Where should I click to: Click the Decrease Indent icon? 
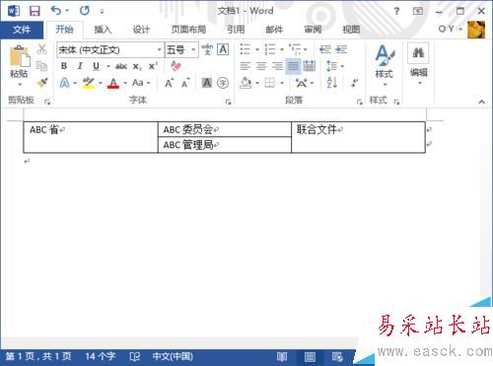click(325, 49)
